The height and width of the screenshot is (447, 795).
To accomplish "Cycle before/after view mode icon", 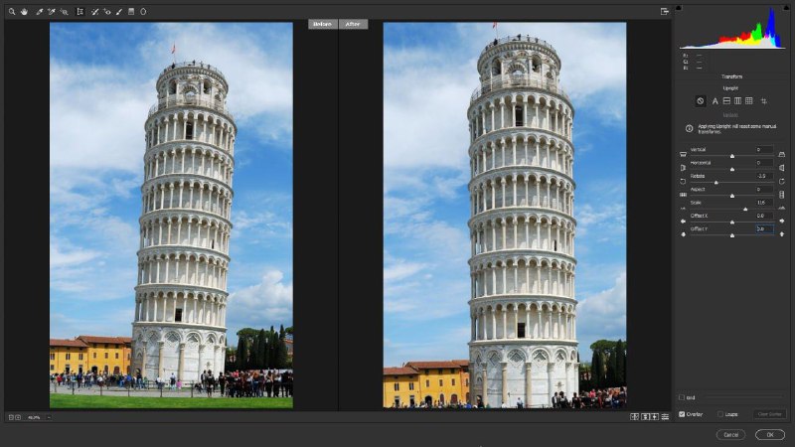I will tap(634, 416).
